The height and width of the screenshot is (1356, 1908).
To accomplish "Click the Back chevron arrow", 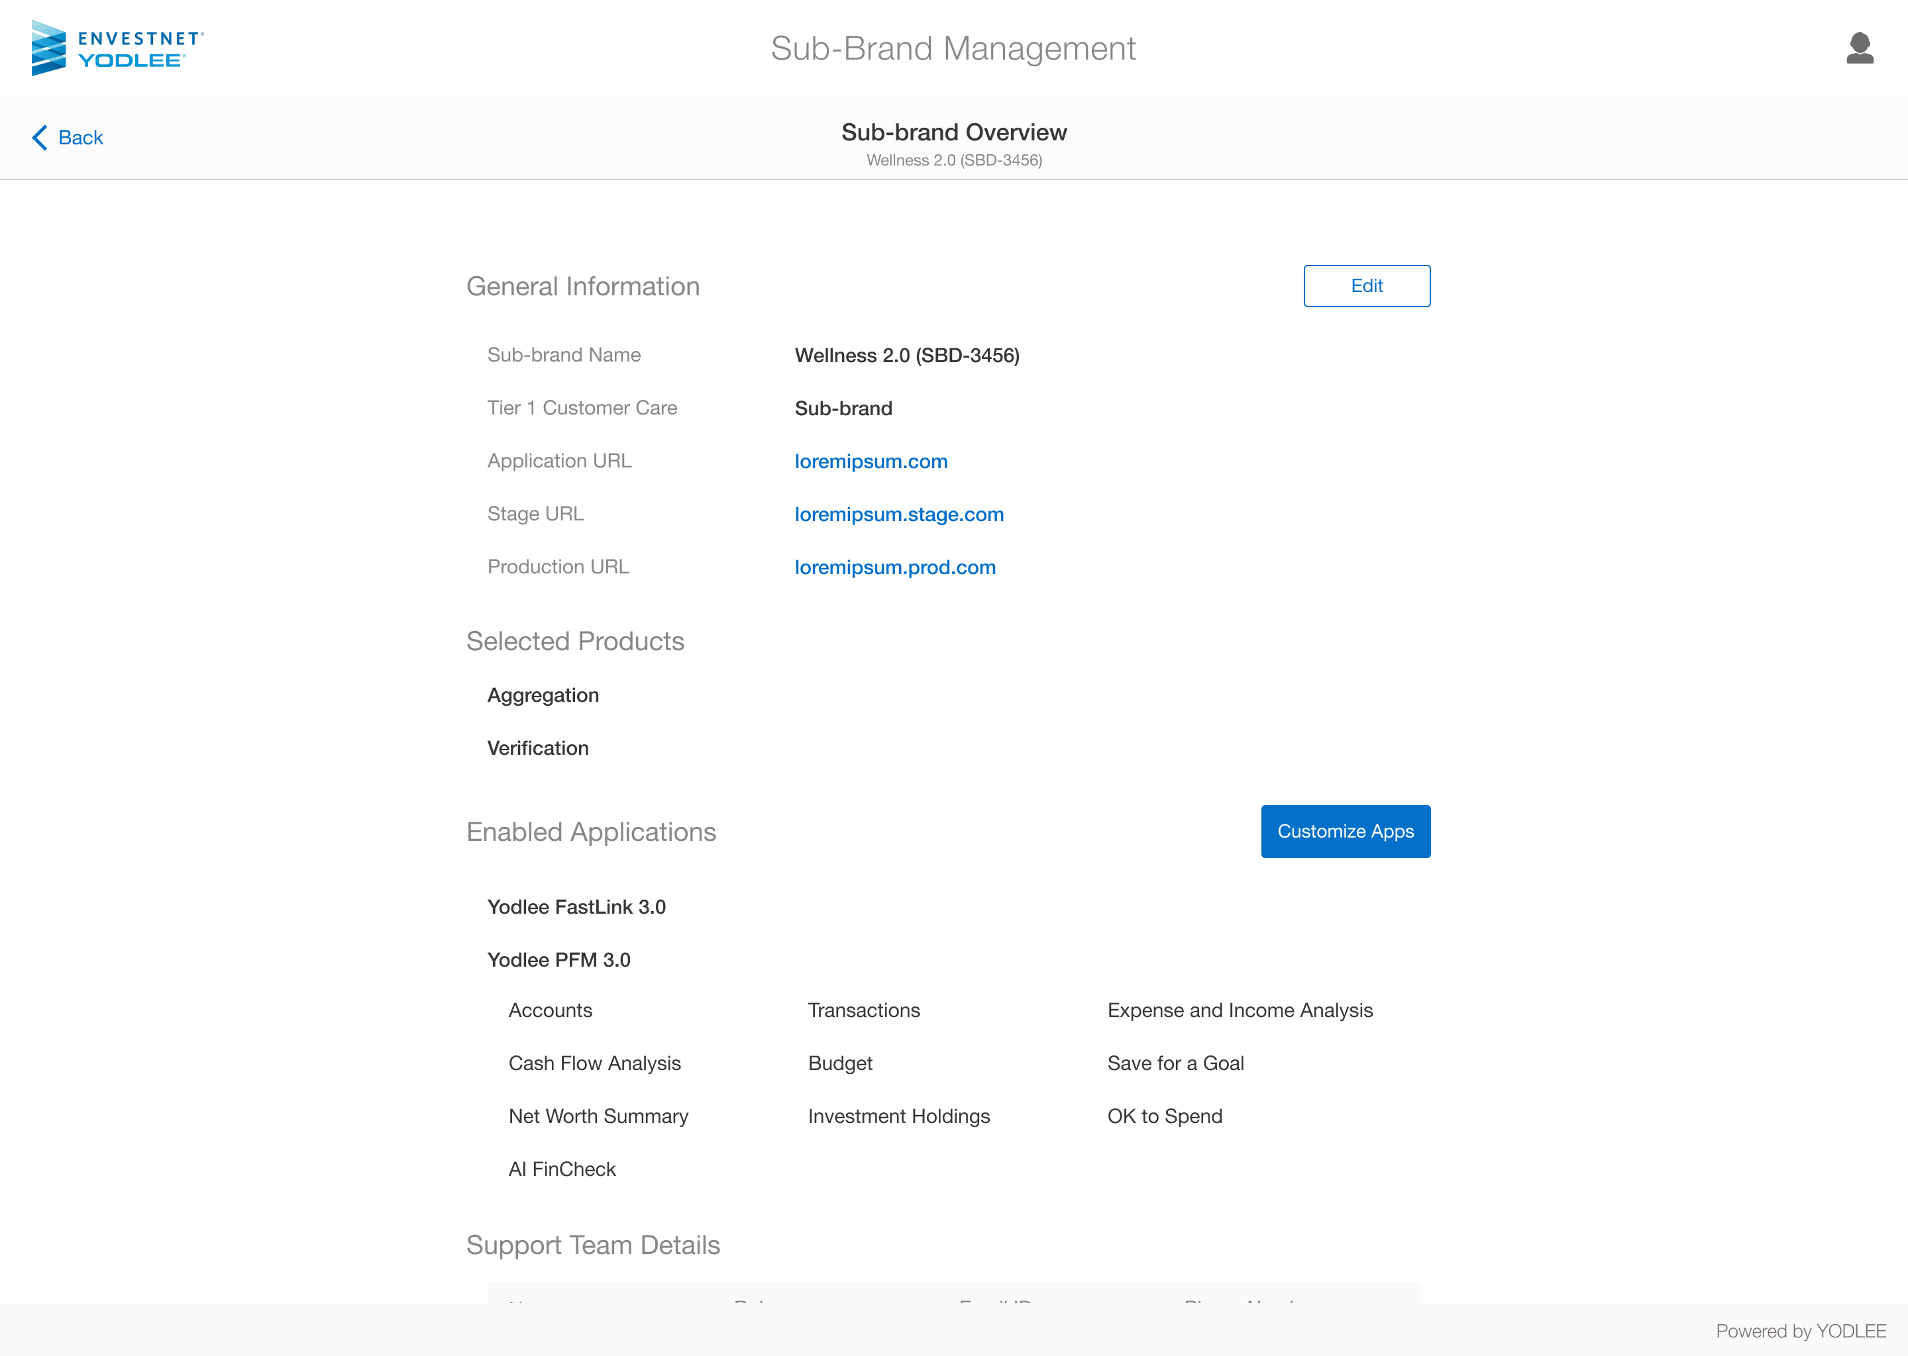I will tap(39, 138).
